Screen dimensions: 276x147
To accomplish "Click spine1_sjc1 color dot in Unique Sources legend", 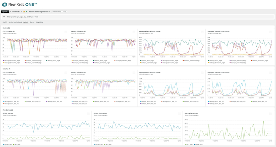I will [x=4, y=145].
